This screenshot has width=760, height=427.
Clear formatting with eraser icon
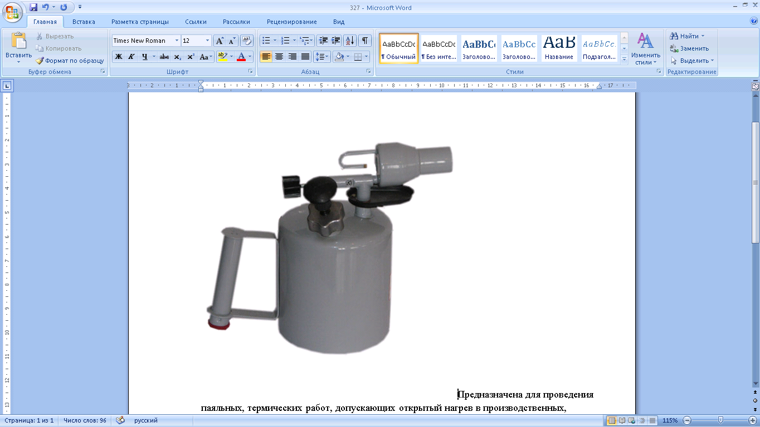(x=247, y=41)
